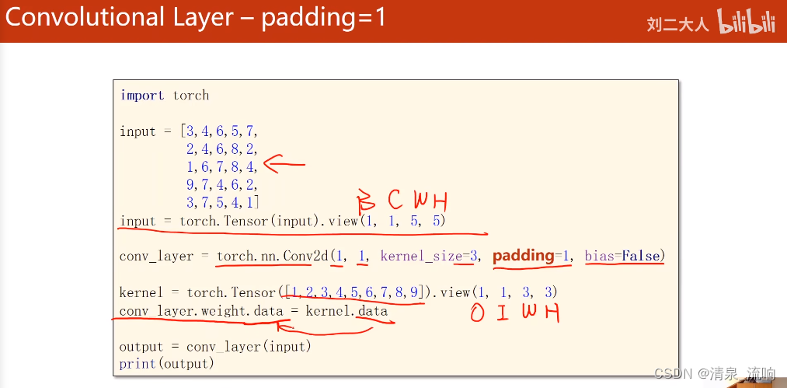Click the ".view(1, 1, 3, 3)" call on the kernel line
The width and height of the screenshot is (787, 388).
pyautogui.click(x=494, y=292)
